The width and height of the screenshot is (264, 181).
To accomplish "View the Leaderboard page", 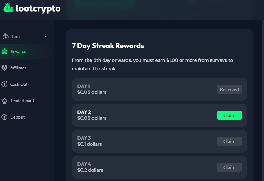I will coord(22,101).
